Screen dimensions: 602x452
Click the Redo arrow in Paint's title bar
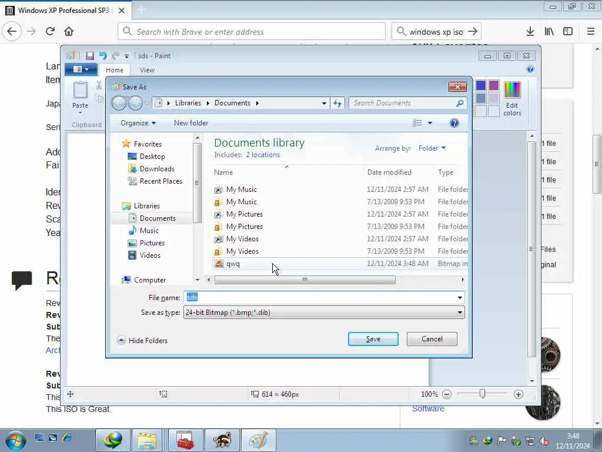point(115,56)
